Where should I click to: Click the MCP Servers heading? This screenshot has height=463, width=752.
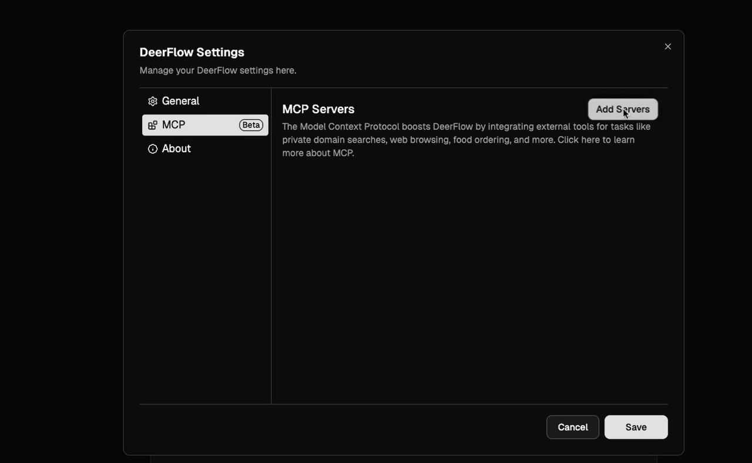click(x=318, y=109)
